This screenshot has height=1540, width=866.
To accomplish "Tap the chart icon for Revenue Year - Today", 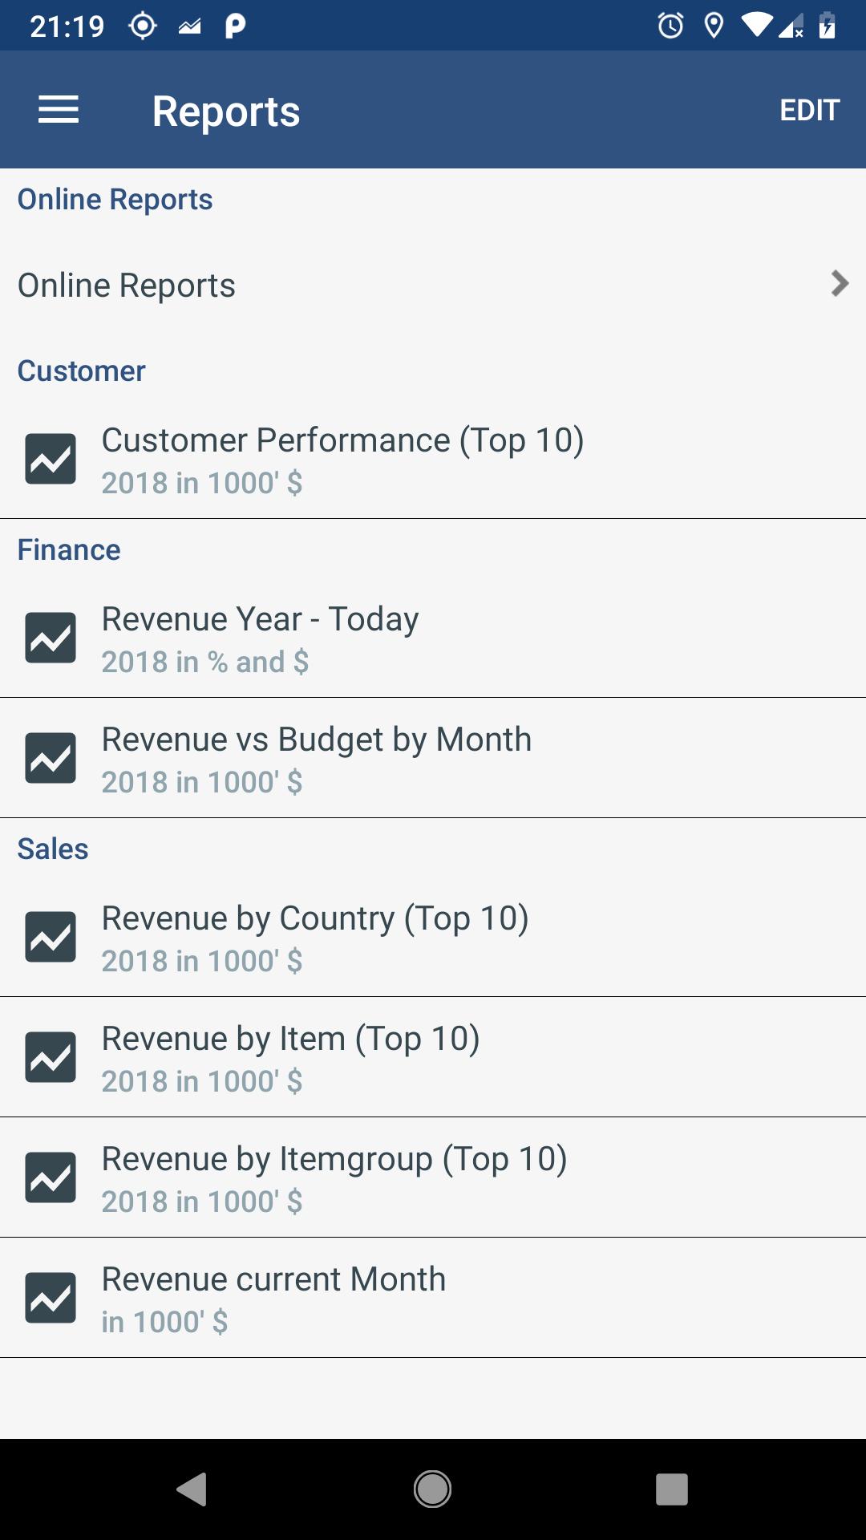I will pos(51,638).
